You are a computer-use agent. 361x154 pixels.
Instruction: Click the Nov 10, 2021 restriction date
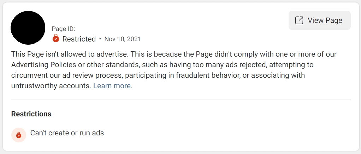pos(123,39)
